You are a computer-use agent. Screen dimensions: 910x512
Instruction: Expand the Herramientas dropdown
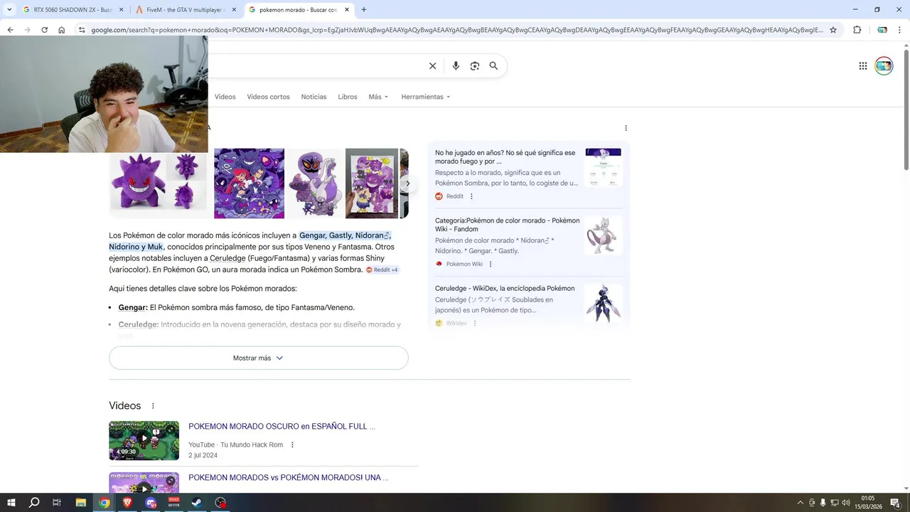425,97
